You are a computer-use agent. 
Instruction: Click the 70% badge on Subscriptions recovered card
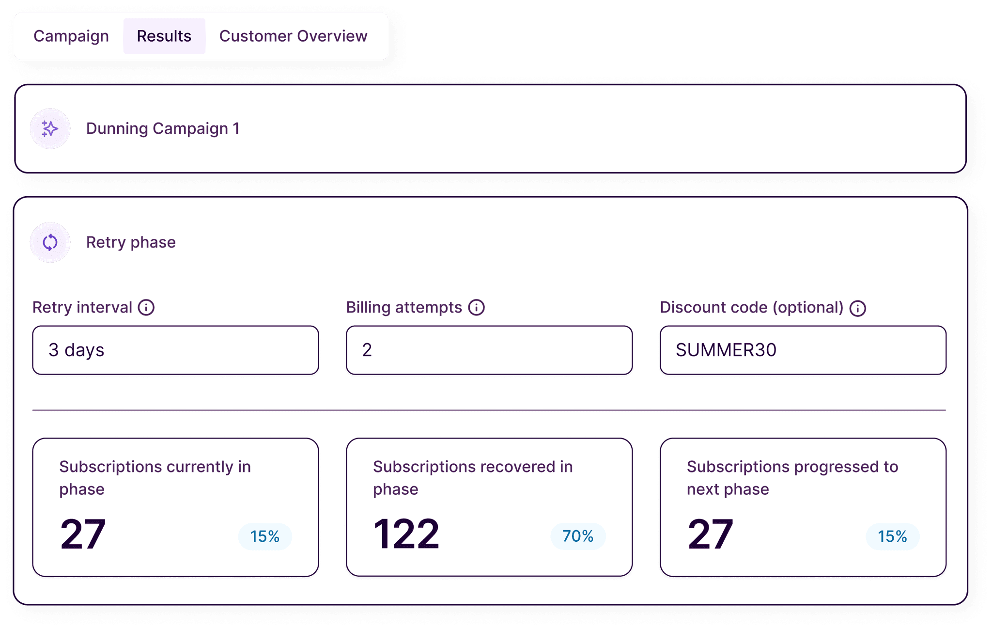[578, 536]
